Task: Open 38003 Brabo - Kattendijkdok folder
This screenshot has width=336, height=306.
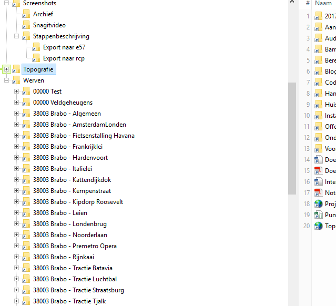Action: tap(72, 180)
